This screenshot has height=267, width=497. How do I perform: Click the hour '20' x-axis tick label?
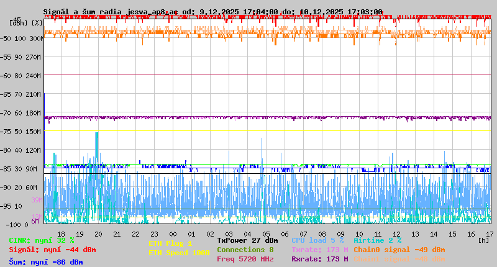pos(99,234)
